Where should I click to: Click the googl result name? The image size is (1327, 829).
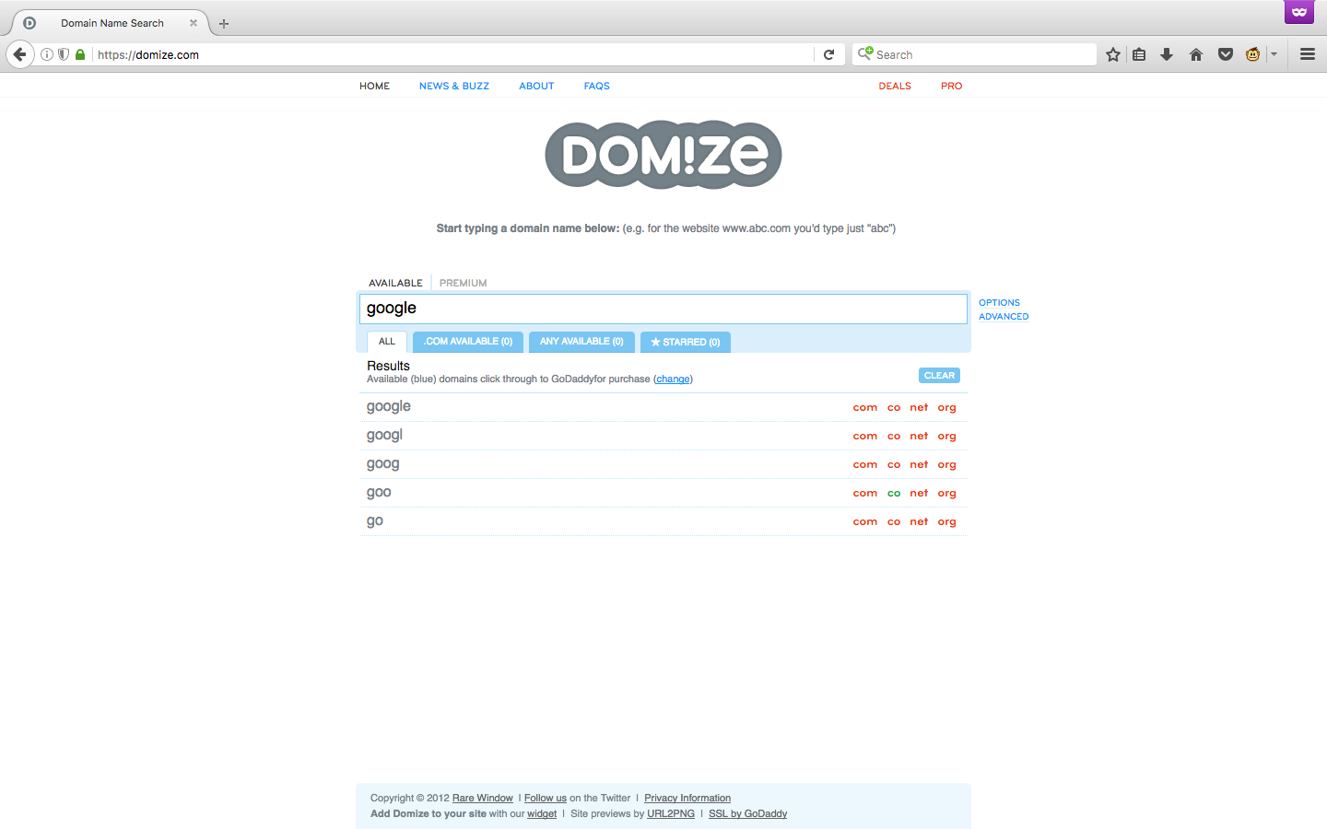(384, 435)
